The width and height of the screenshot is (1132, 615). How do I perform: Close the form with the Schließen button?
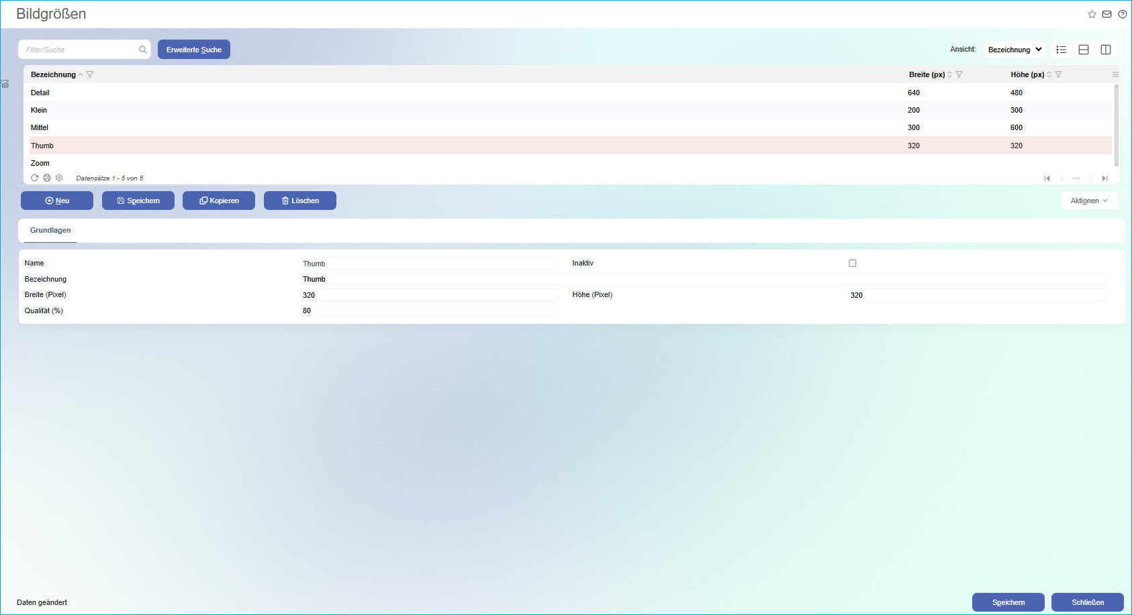point(1088,602)
